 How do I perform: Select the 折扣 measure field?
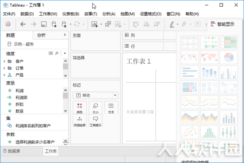20,104
